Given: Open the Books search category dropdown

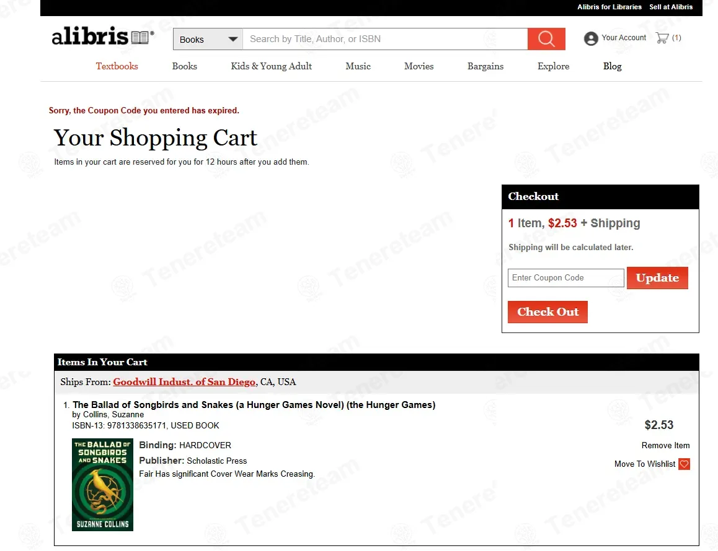Looking at the screenshot, I should tap(208, 40).
